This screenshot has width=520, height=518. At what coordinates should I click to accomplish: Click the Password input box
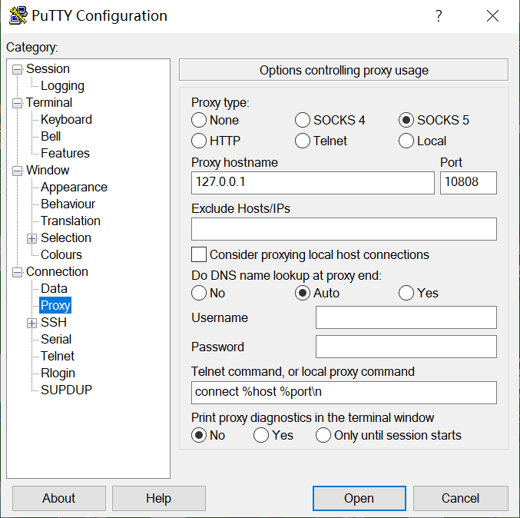tap(406, 347)
